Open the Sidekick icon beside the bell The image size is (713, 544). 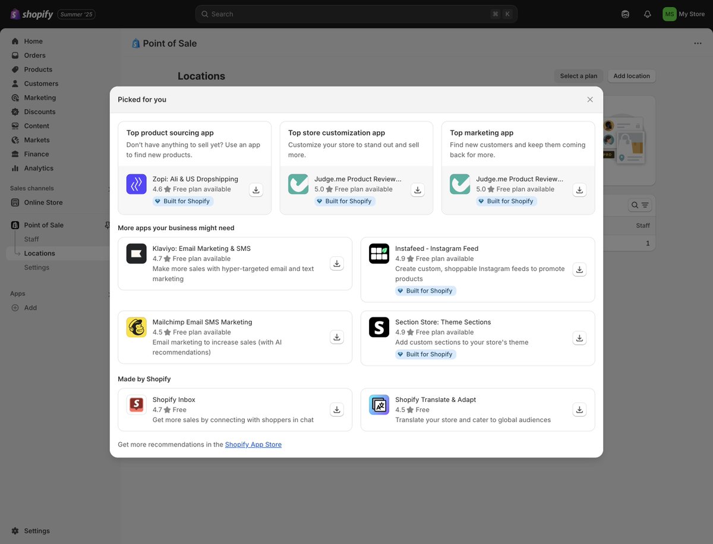coord(625,14)
